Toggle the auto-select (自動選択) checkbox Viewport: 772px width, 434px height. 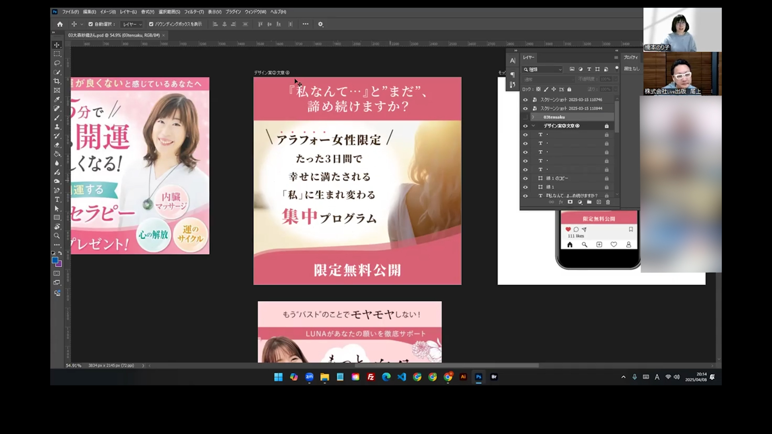(x=90, y=24)
